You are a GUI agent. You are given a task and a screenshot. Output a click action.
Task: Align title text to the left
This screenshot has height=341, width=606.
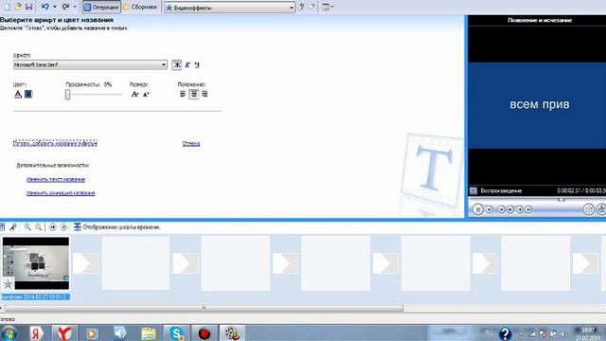point(183,94)
